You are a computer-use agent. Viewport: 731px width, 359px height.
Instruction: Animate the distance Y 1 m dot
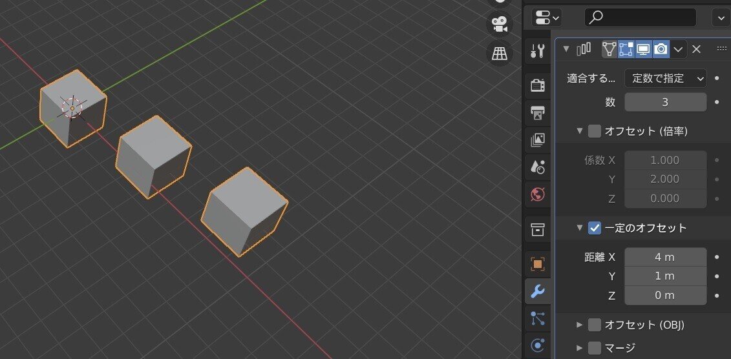[717, 276]
